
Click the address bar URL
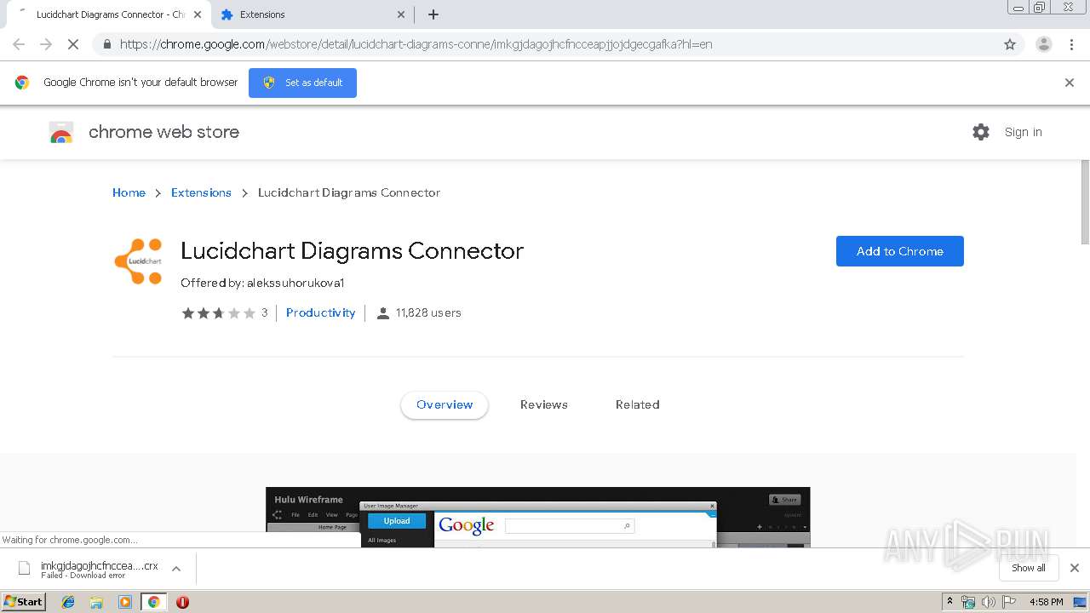tap(416, 44)
